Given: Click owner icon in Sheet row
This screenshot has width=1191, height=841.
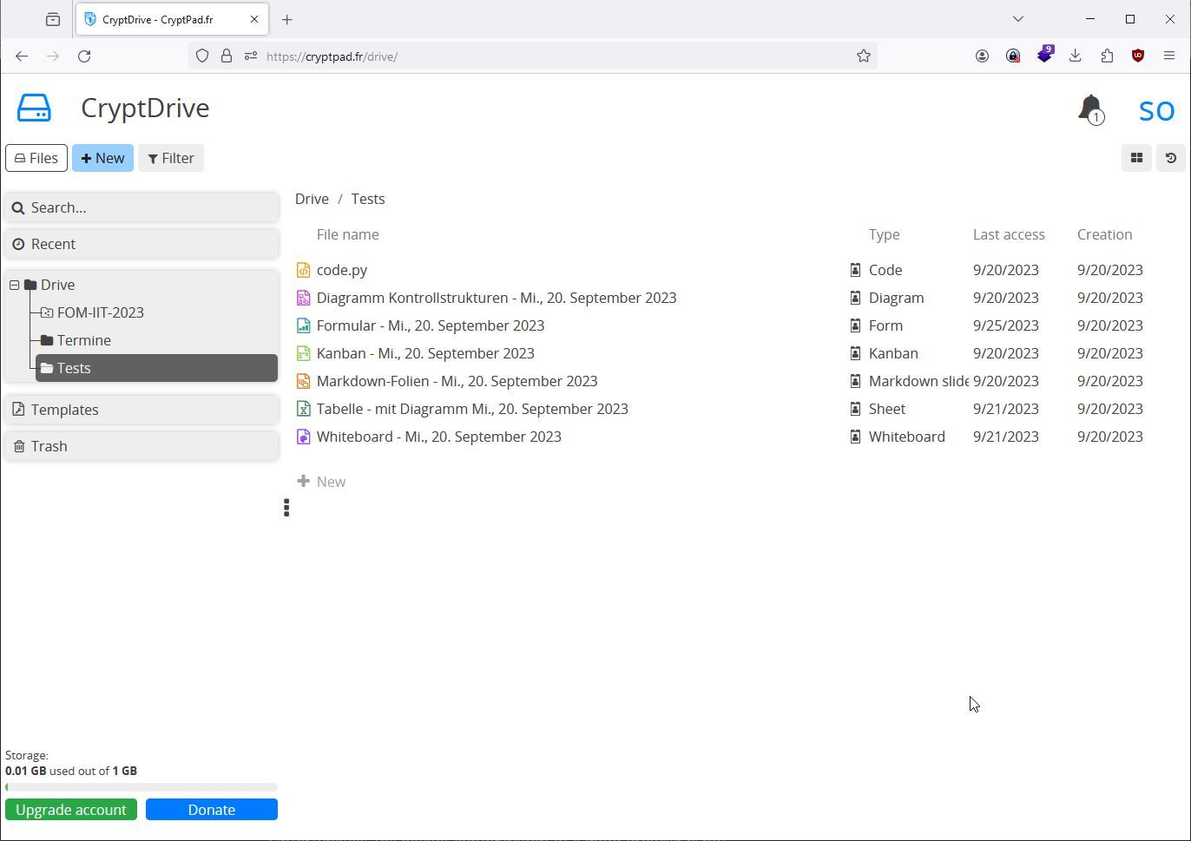Looking at the screenshot, I should click(855, 409).
